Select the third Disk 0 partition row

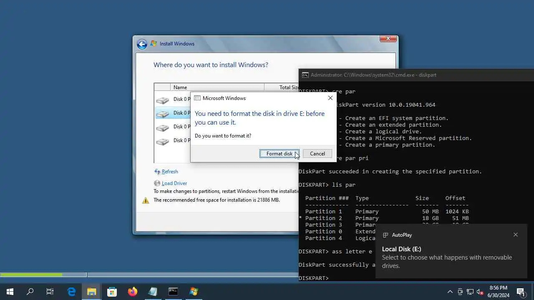click(x=173, y=127)
